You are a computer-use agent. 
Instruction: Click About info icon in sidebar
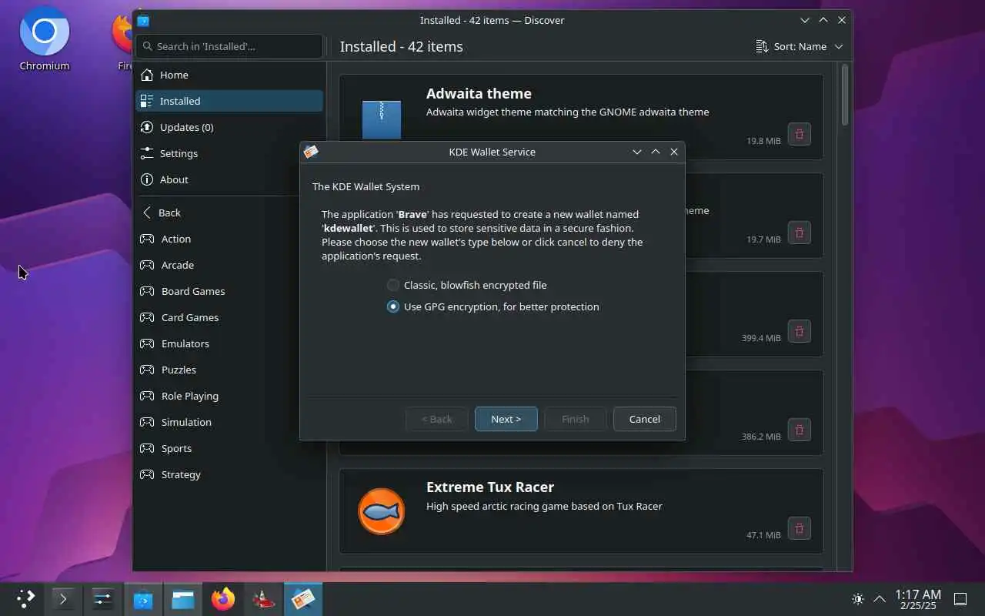point(147,179)
